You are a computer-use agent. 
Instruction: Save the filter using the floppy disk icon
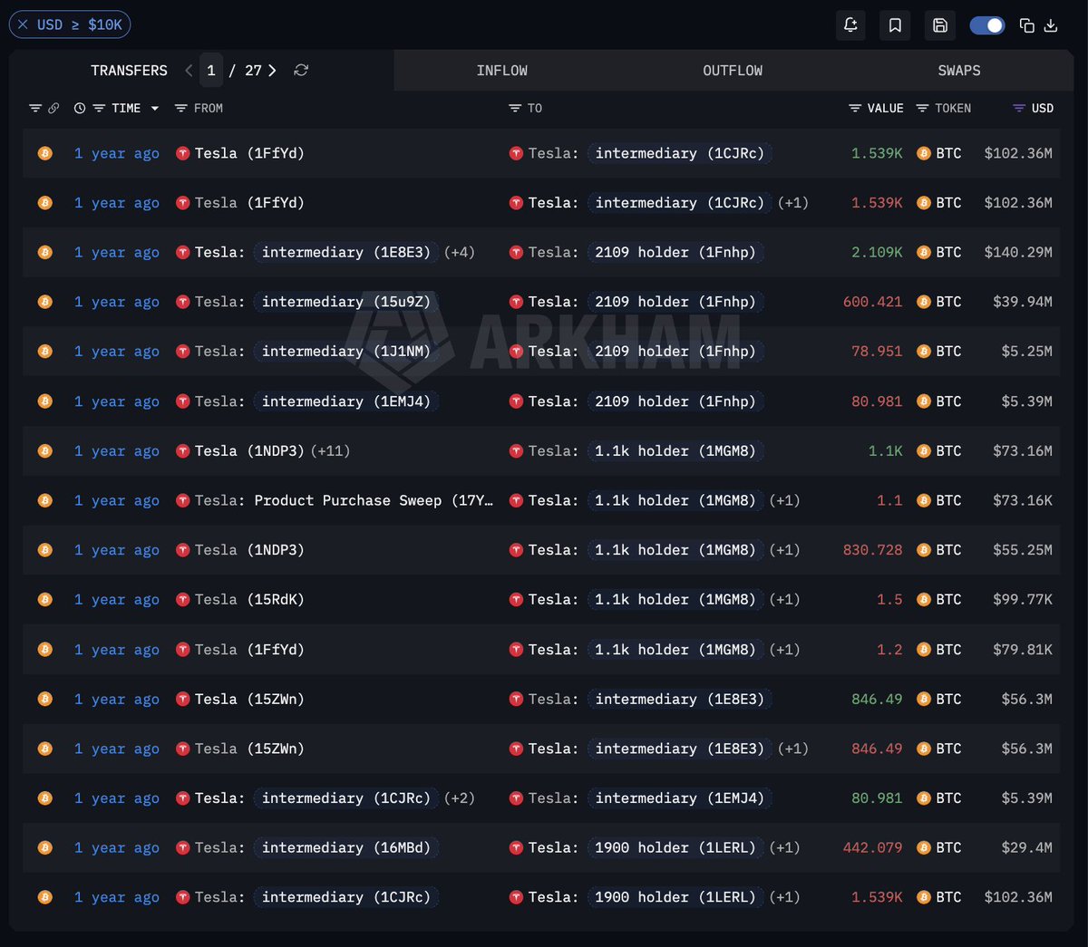point(940,25)
